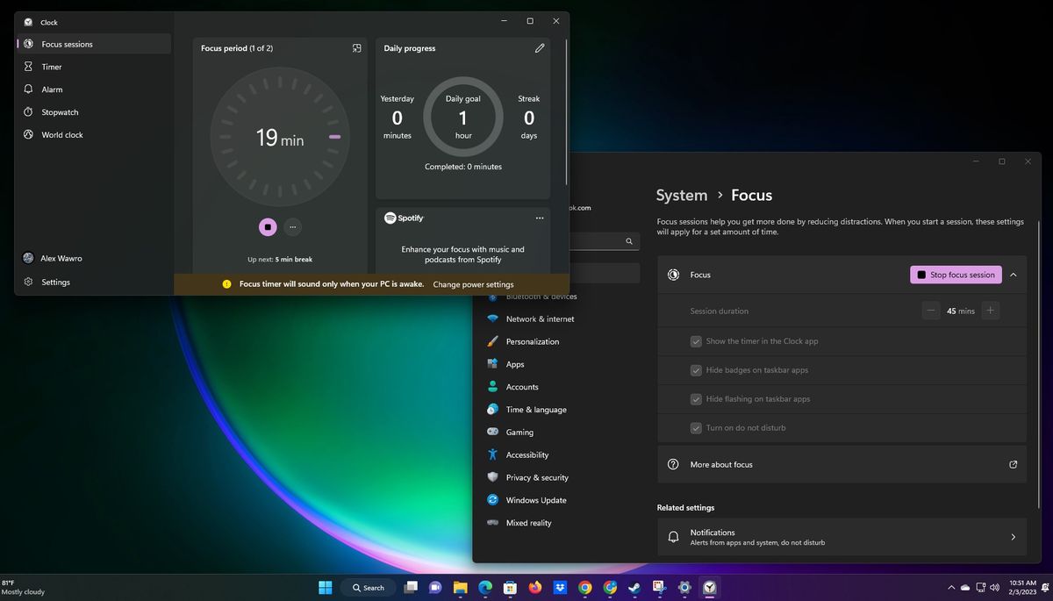The width and height of the screenshot is (1053, 601).
Task: Click the Change power settings link
Action: tap(473, 284)
